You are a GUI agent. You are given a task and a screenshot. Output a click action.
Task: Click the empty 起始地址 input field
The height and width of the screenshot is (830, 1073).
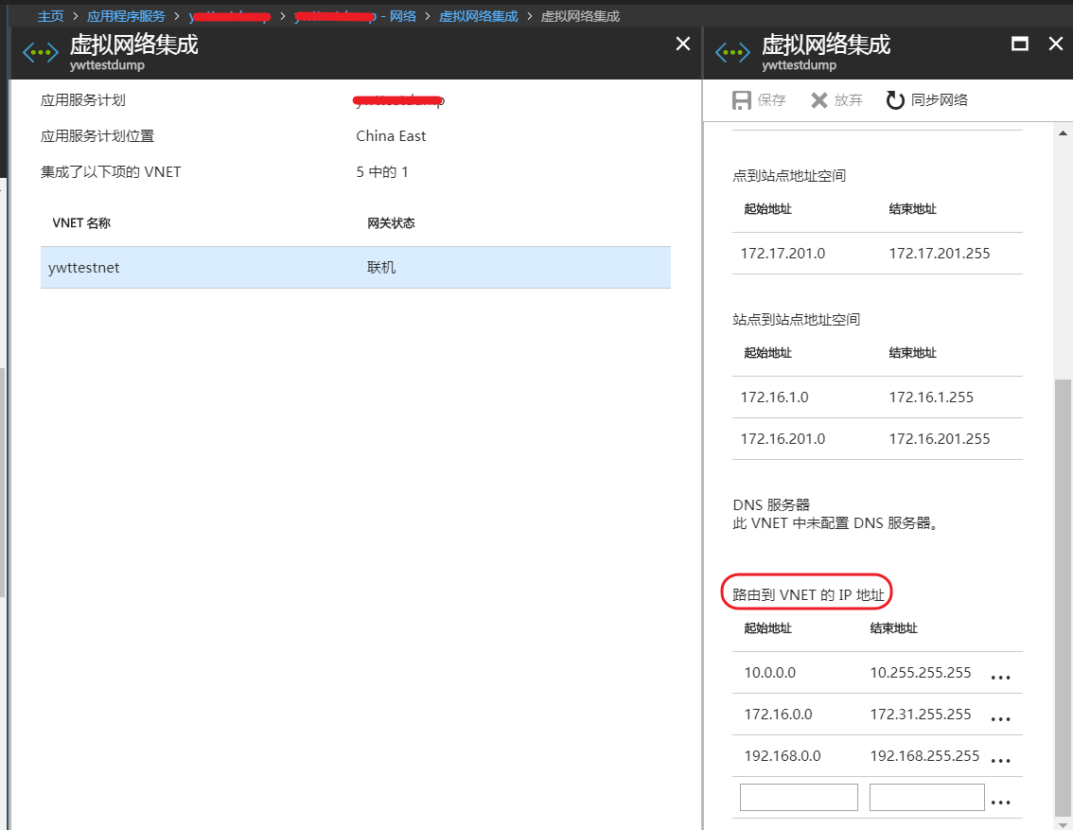799,797
